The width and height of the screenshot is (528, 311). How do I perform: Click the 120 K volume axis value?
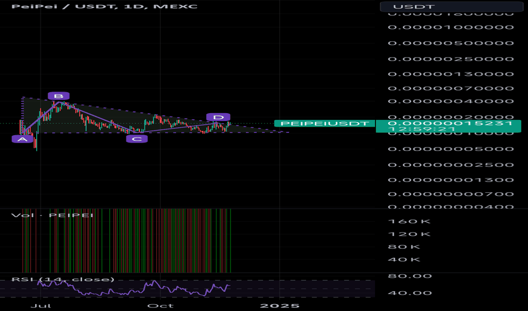[409, 234]
